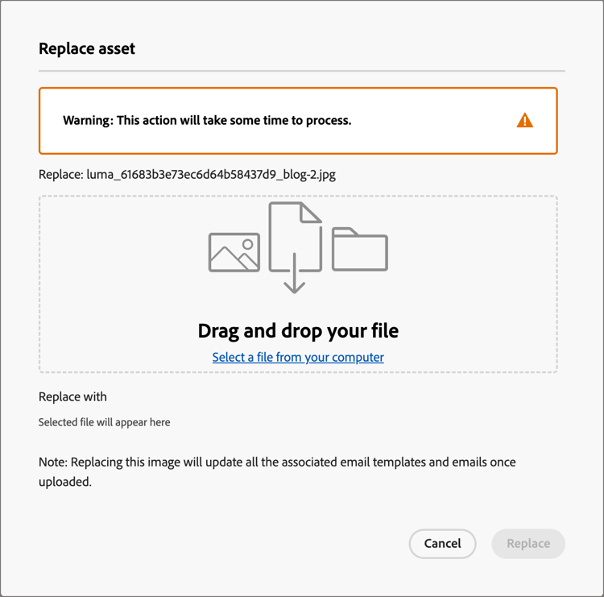604x597 pixels.
Task: Cancel the Replace asset dialog
Action: 442,544
